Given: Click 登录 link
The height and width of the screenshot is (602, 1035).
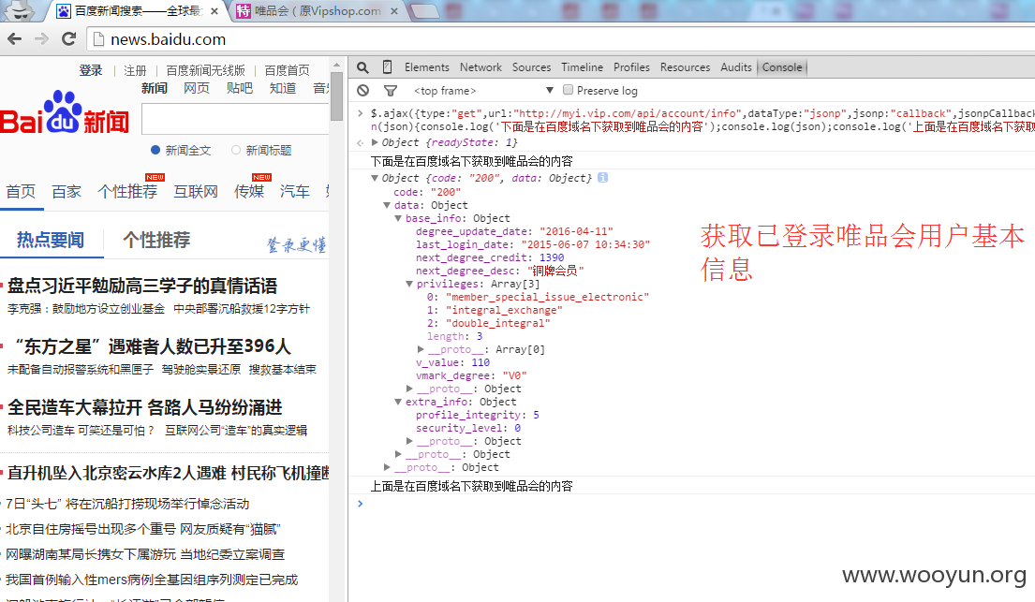Looking at the screenshot, I should [91, 70].
